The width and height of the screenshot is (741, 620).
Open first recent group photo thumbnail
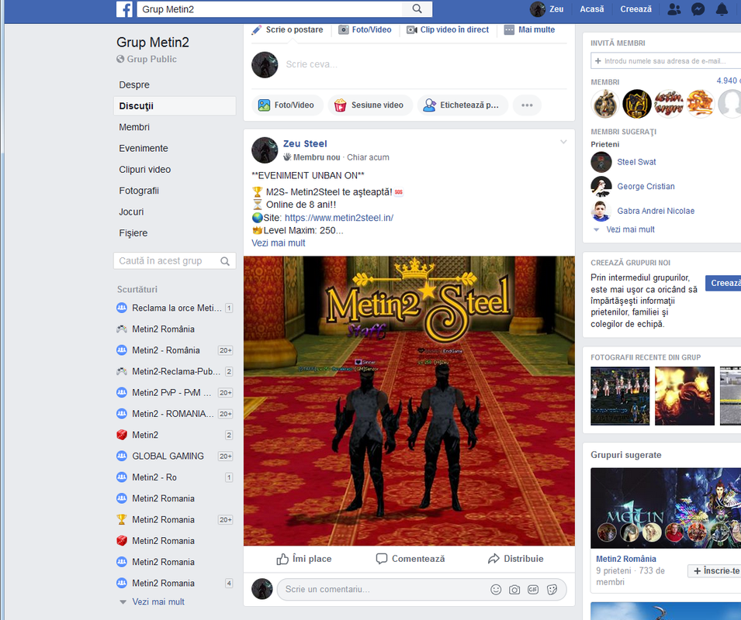tap(620, 396)
